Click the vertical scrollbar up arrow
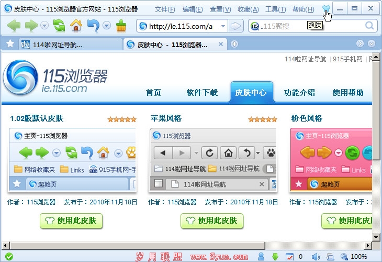382x262 pixels. coord(376,57)
